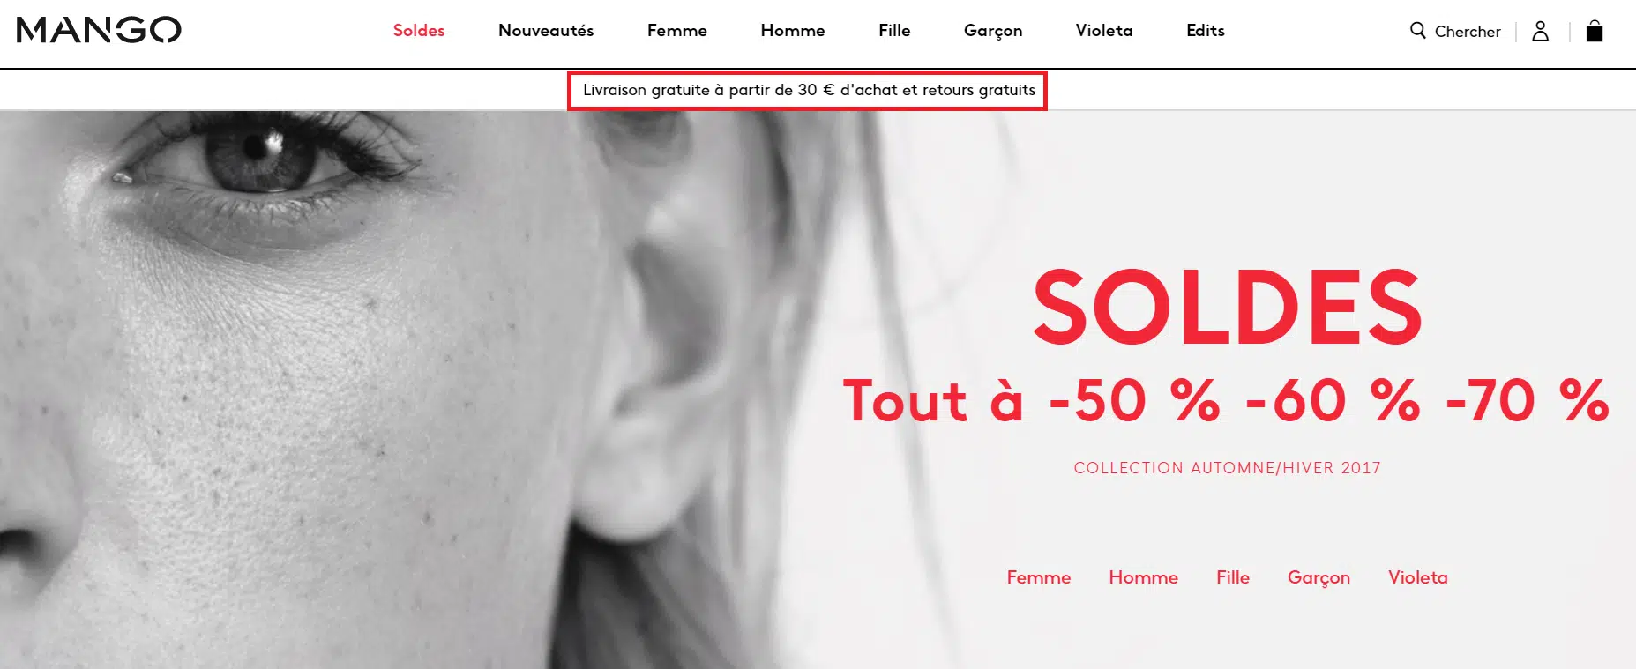Screen dimensions: 1636x669
Task: Select Fille in top navigation
Action: coord(894,31)
